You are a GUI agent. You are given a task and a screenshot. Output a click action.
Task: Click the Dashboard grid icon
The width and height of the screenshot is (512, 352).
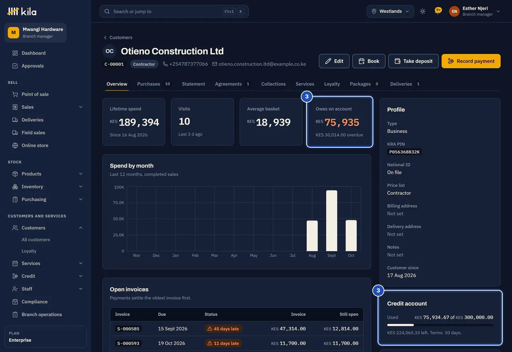(15, 53)
